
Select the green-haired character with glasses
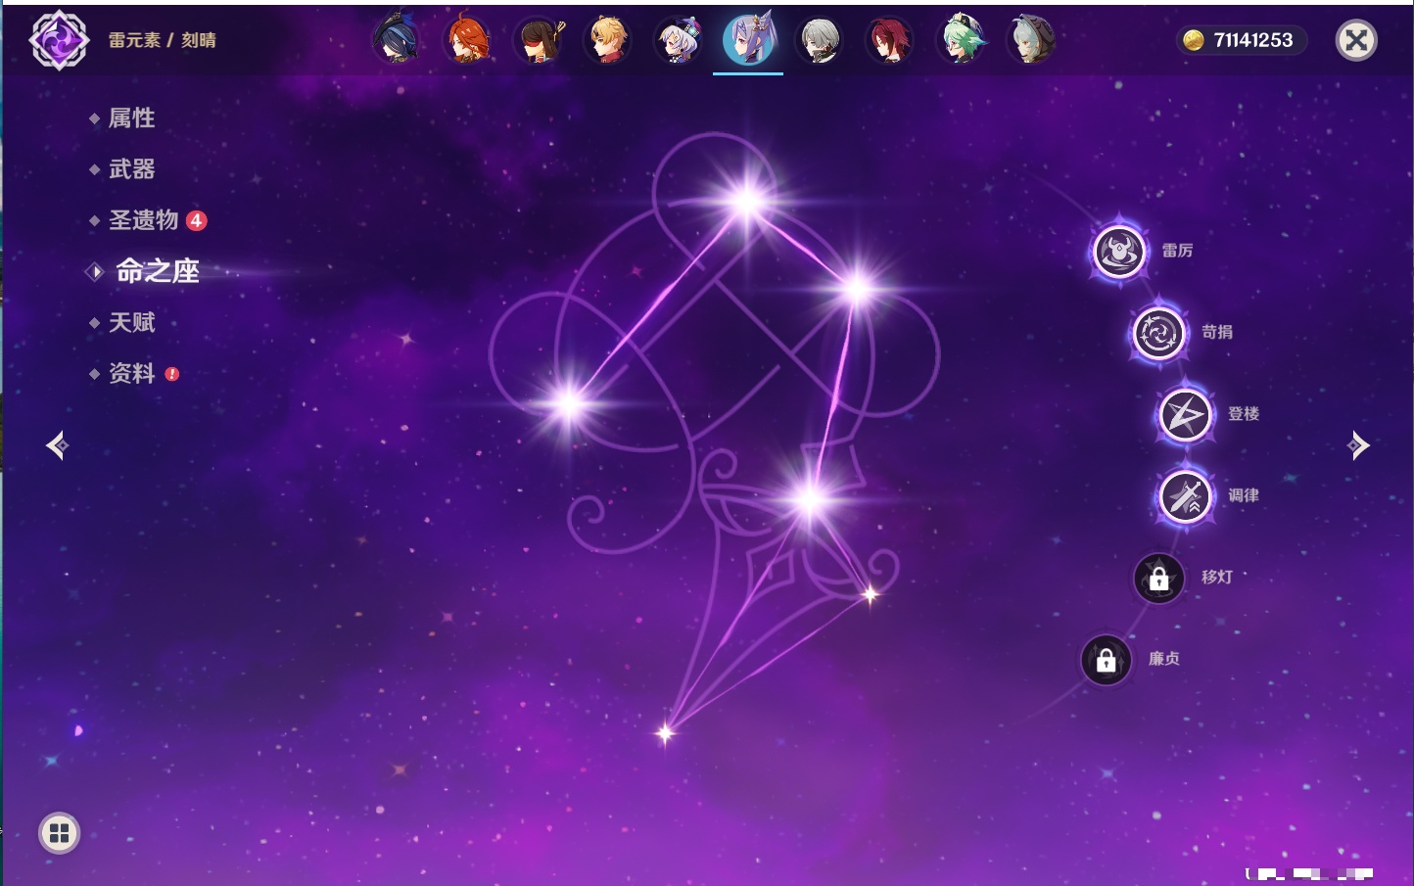(x=960, y=40)
